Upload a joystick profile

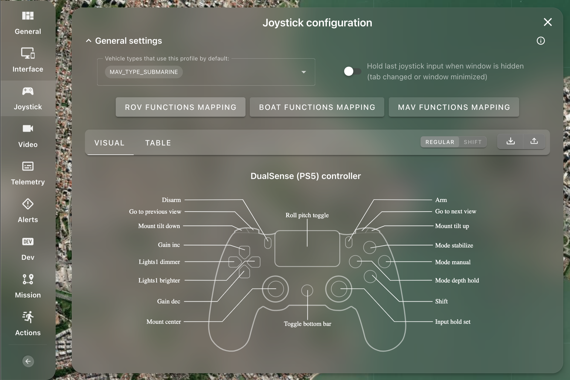pos(534,142)
